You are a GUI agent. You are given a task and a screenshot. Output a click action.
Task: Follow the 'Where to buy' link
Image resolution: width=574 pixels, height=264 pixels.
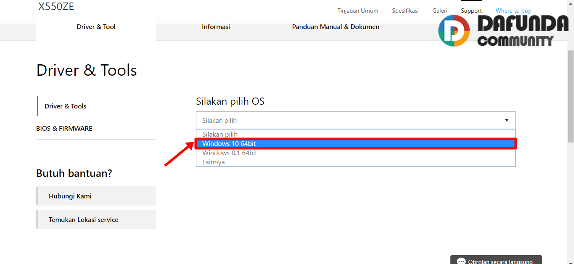coord(513,11)
